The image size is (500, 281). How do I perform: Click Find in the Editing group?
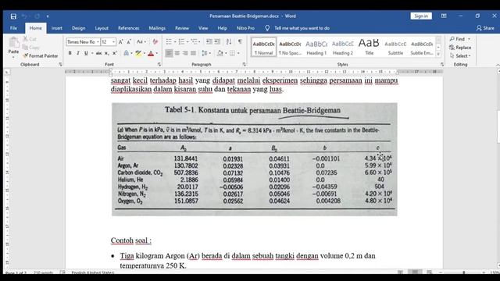(460, 39)
